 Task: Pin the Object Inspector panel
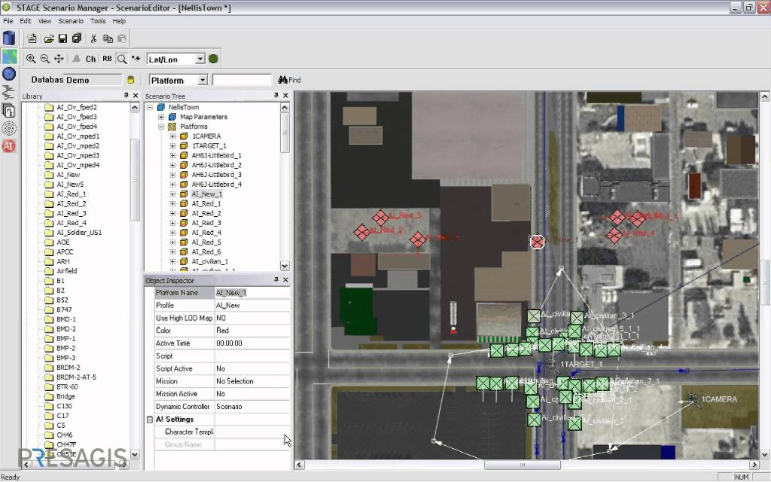click(x=276, y=280)
